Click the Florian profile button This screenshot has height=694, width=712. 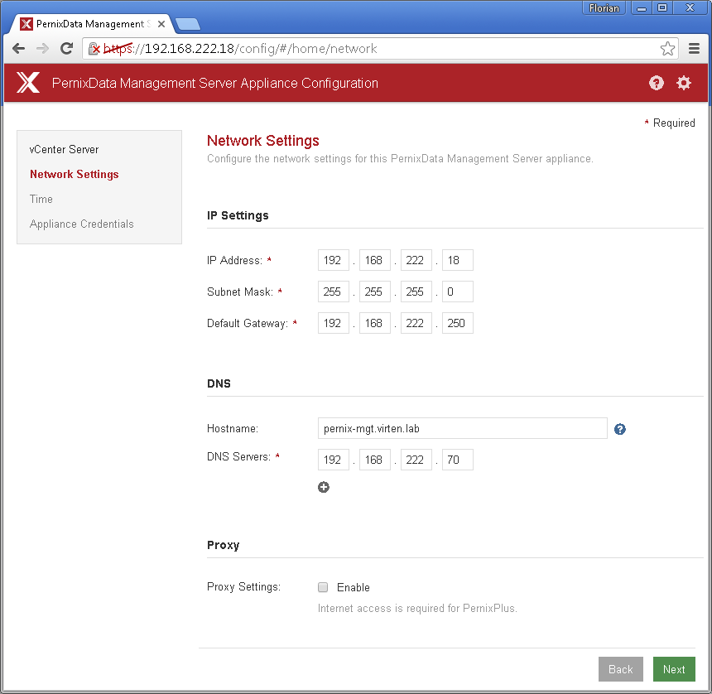[604, 8]
